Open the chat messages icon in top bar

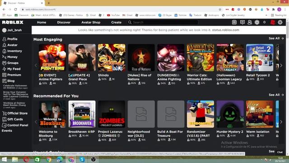[242, 22]
